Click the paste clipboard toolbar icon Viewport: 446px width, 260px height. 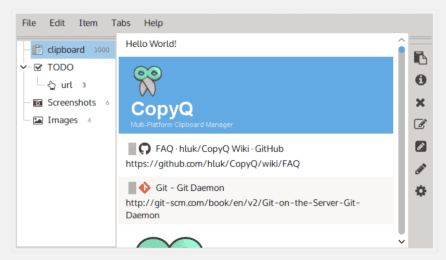coord(420,58)
